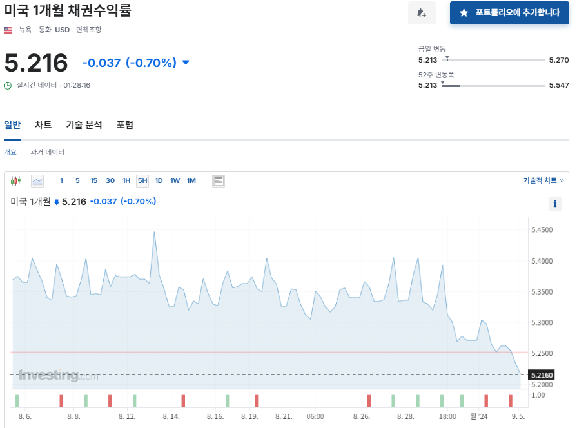Switch to candlestick chart type

(16, 181)
